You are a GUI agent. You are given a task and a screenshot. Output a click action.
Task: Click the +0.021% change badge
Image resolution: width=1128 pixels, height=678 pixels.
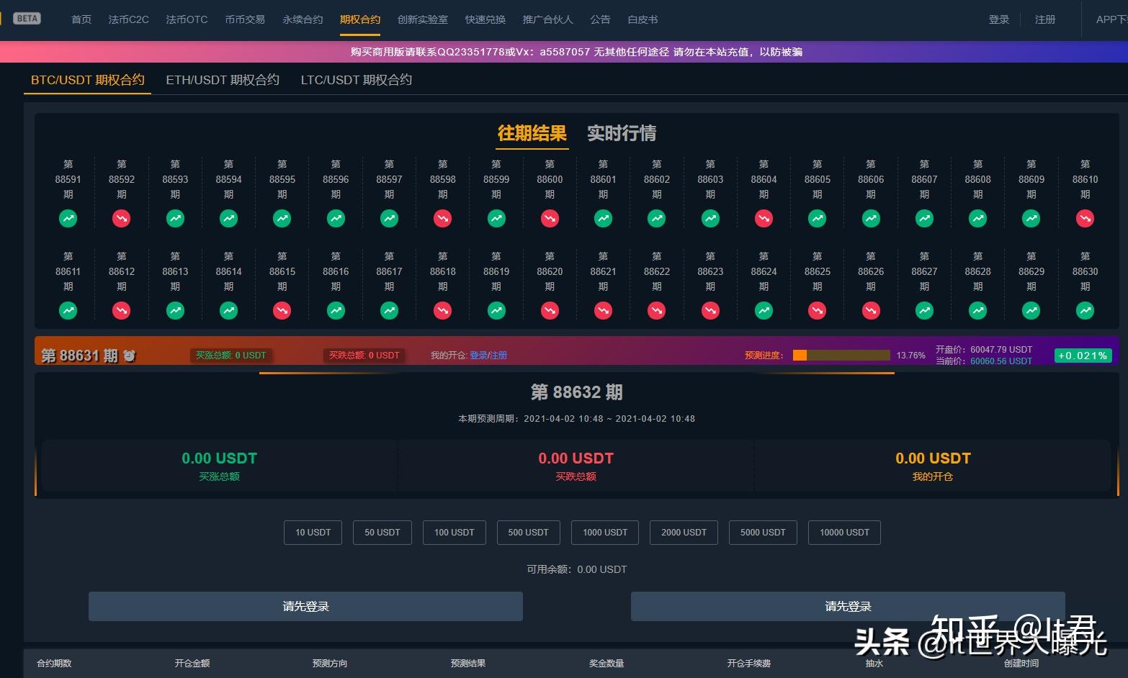pyautogui.click(x=1083, y=356)
